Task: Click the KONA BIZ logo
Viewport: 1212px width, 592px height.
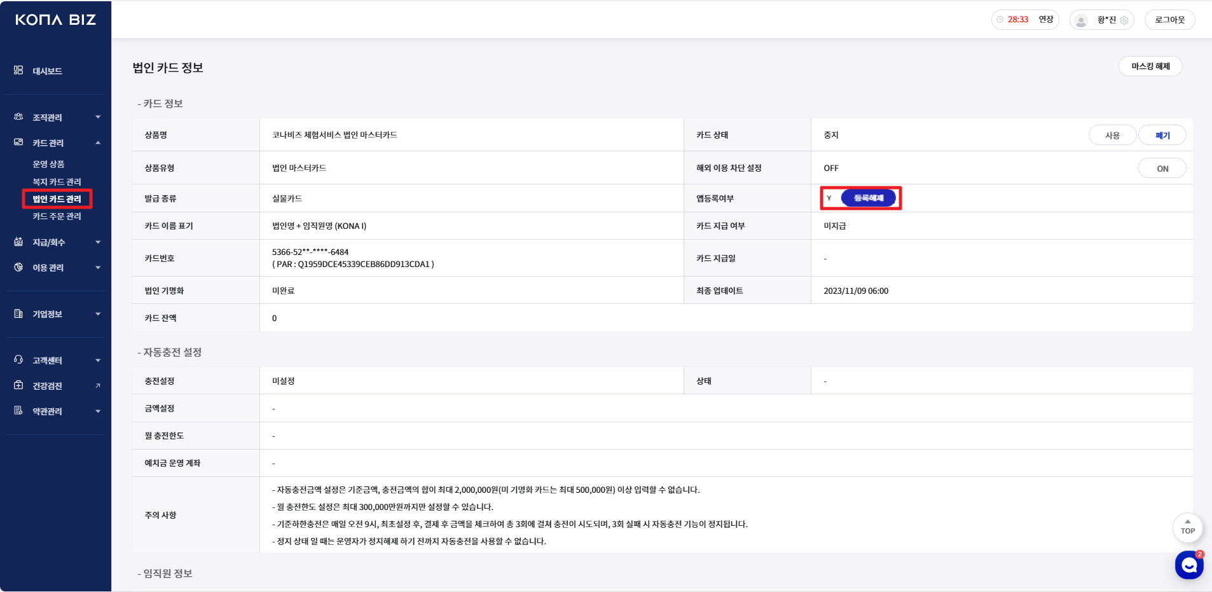Action: 55,20
